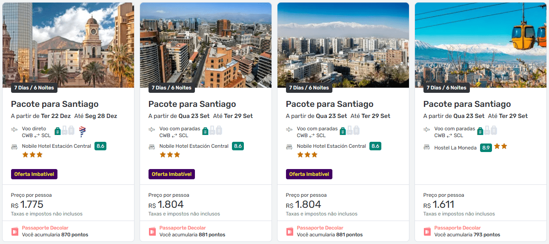Screen dimensions: 549x244
Task: Click Pacote para Santiago title above Ter 22 Dez
Action: click(x=54, y=104)
